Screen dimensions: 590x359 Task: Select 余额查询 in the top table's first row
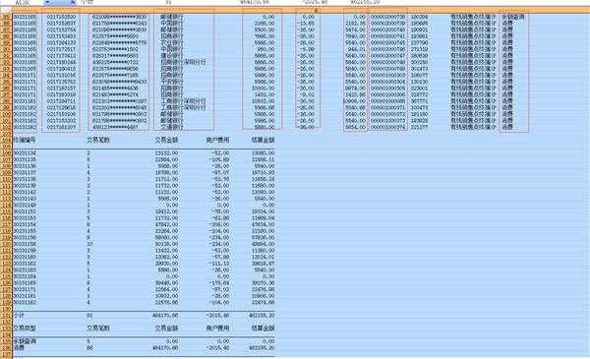point(513,17)
